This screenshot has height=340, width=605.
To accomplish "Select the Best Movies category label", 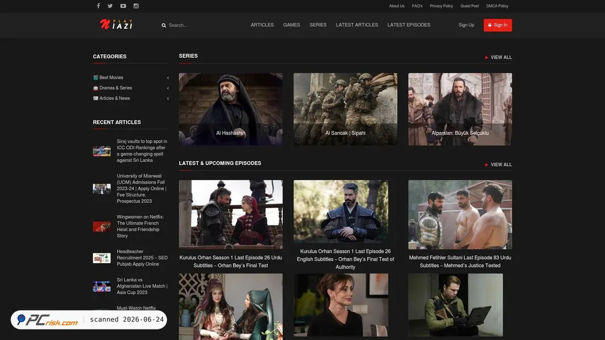I will click(x=111, y=77).
